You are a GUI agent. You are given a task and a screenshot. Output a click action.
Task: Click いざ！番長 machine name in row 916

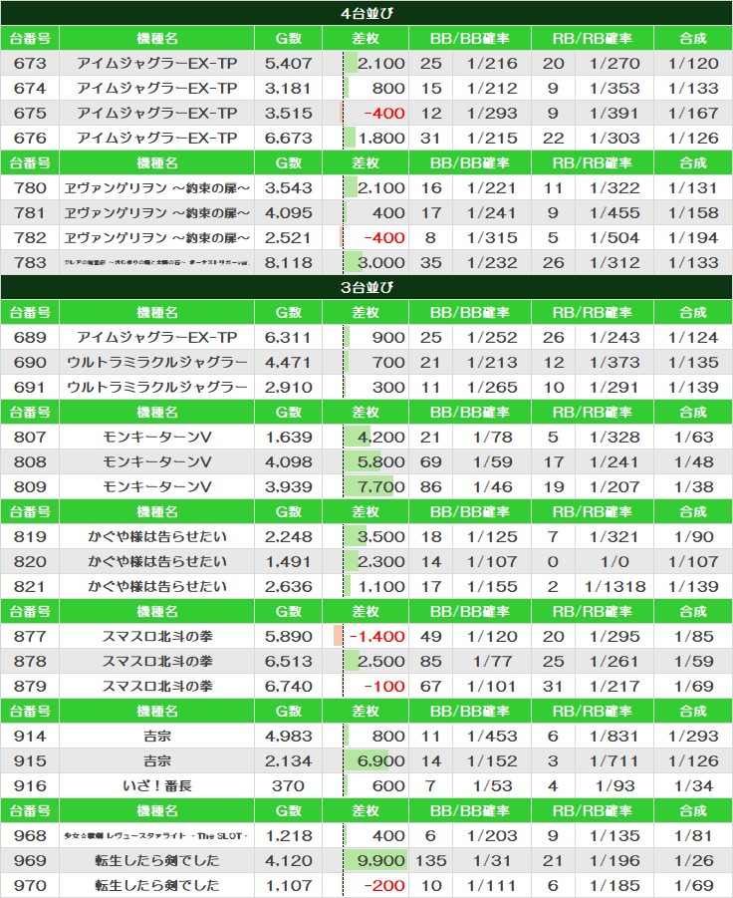(x=156, y=785)
